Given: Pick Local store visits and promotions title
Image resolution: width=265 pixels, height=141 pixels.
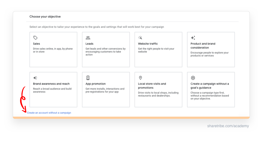Looking at the screenshot, I should [x=152, y=86].
